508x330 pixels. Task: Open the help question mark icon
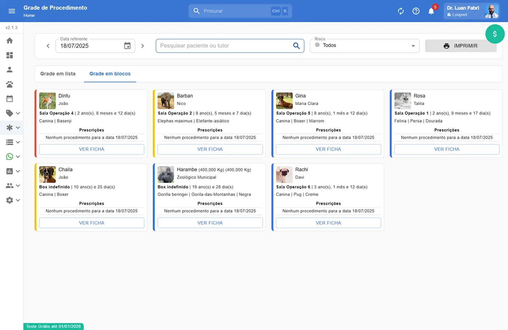tap(416, 11)
